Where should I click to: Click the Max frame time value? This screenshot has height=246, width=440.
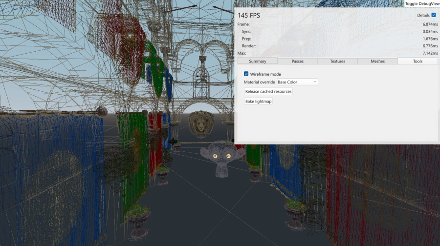[429, 53]
